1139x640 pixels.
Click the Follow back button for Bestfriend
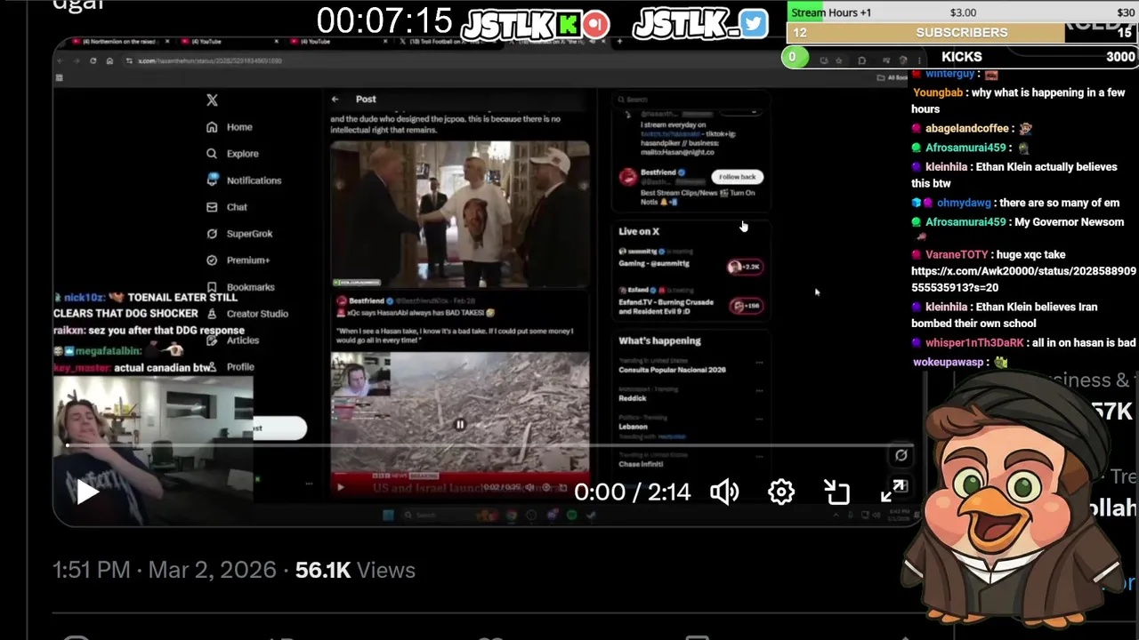click(737, 177)
